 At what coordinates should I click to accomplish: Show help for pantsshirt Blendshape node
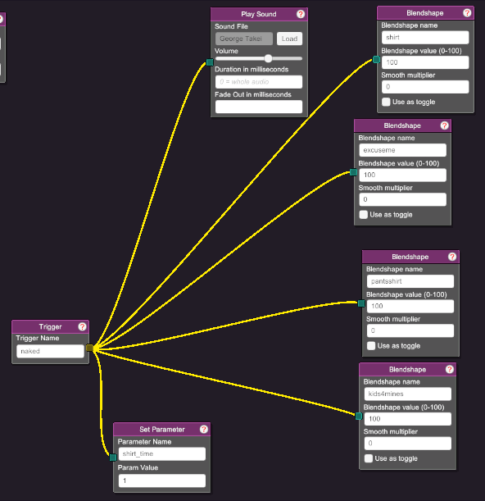[452, 257]
